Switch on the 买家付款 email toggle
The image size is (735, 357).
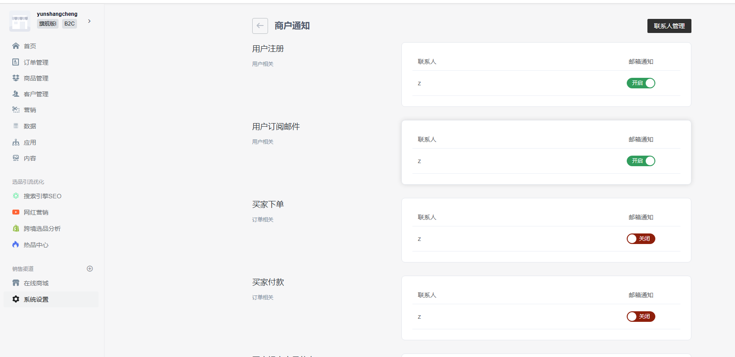641,317
